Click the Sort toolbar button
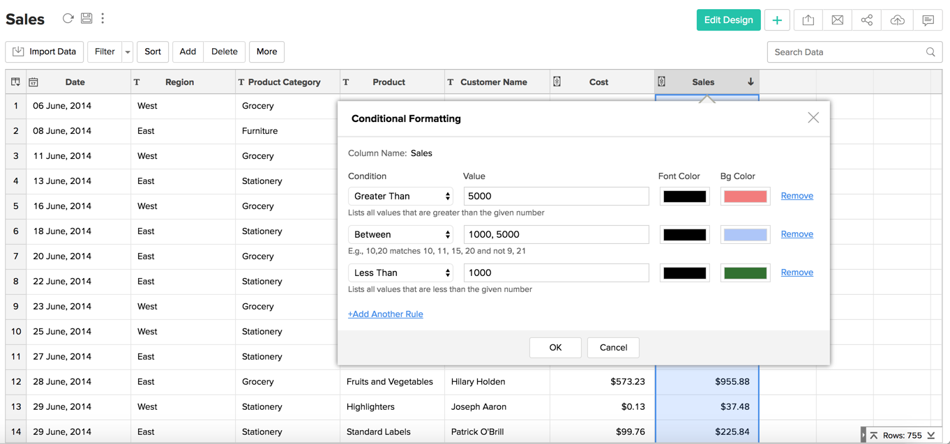Viewport: 950px width, 444px height. (153, 52)
